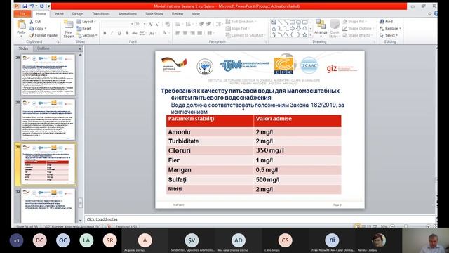The image size is (449, 253).
Task: Click the Copy command
Action: coord(38,28)
